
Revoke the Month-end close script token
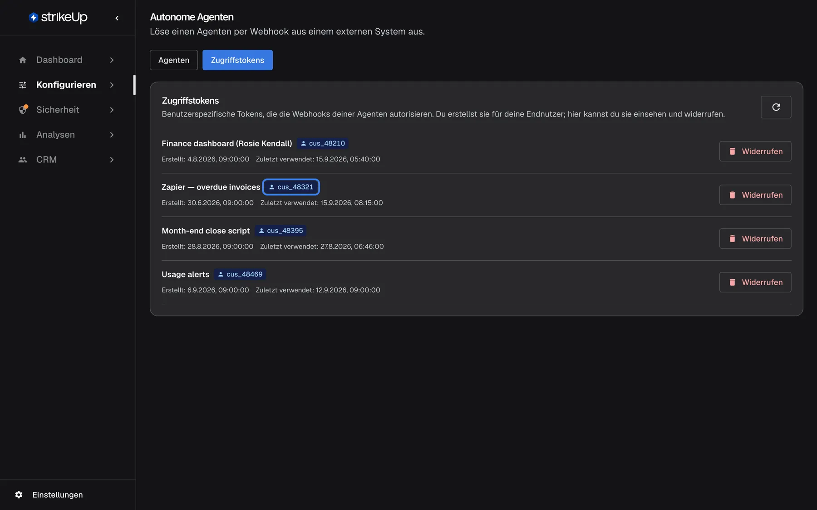(755, 238)
